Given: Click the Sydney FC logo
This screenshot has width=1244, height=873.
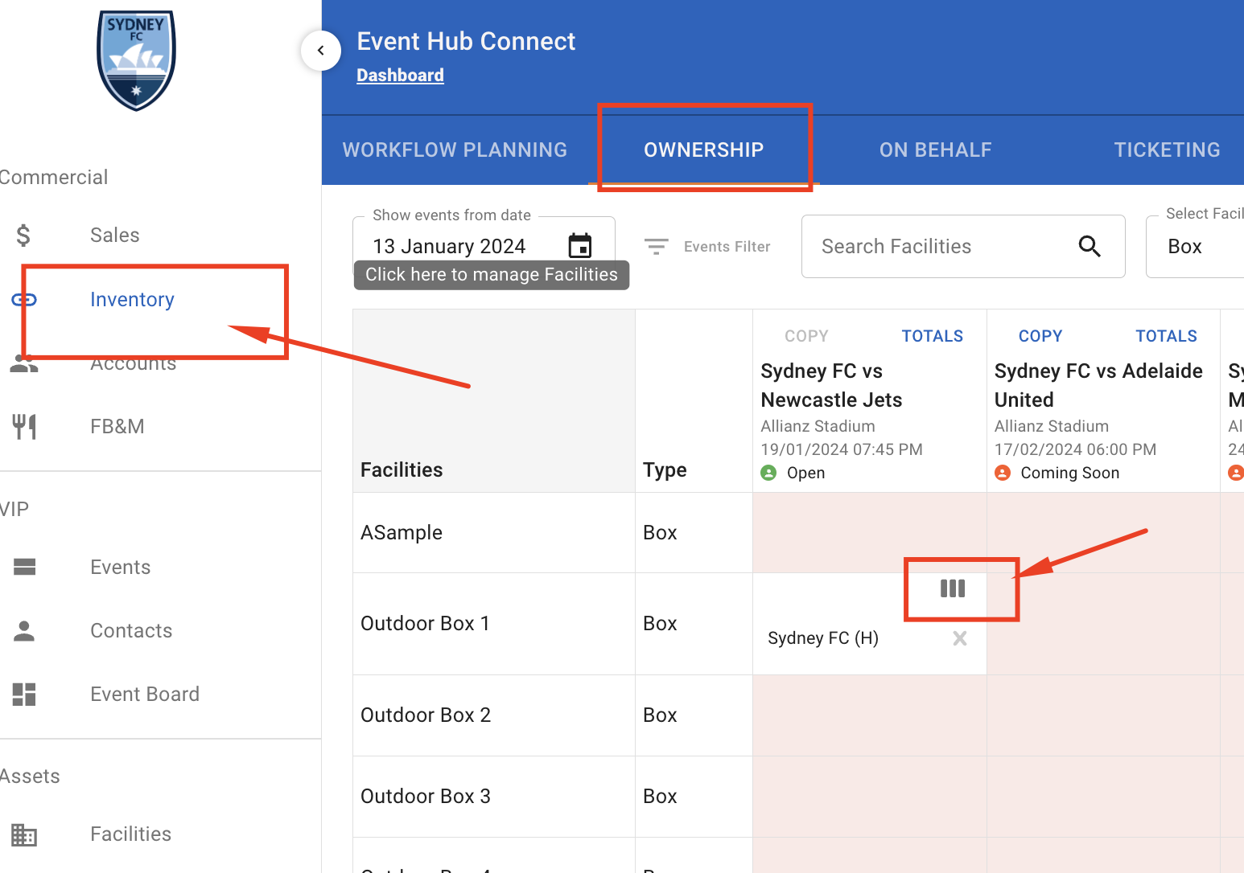Looking at the screenshot, I should point(136,59).
